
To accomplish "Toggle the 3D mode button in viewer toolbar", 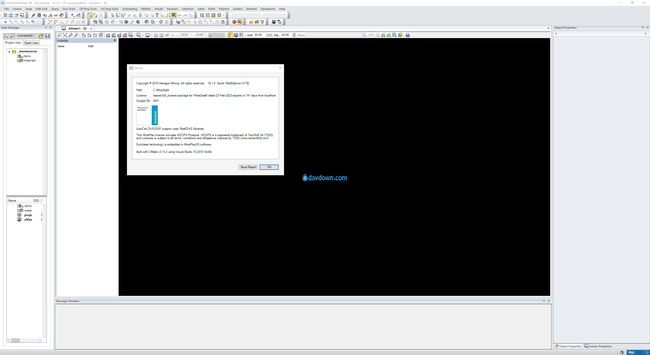I will 162,35.
